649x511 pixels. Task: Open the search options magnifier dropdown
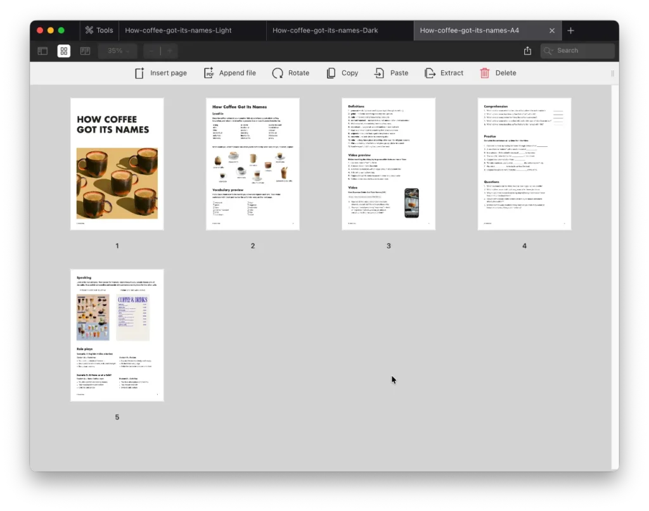[549, 51]
